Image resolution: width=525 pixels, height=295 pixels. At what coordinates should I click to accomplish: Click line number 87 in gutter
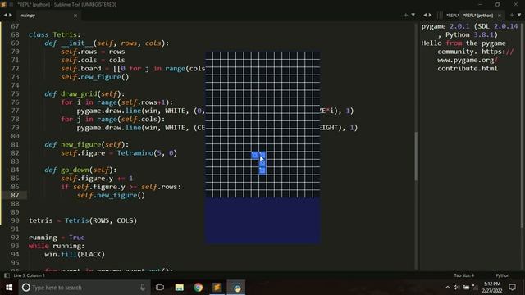coord(15,195)
